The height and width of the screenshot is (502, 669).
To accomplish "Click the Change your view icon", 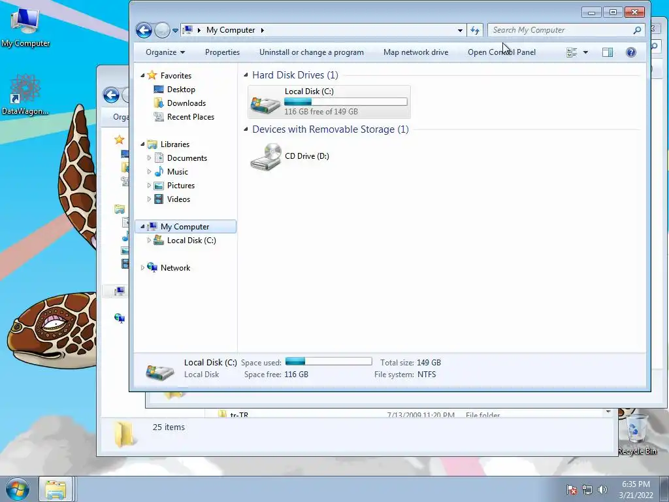I will click(x=572, y=52).
